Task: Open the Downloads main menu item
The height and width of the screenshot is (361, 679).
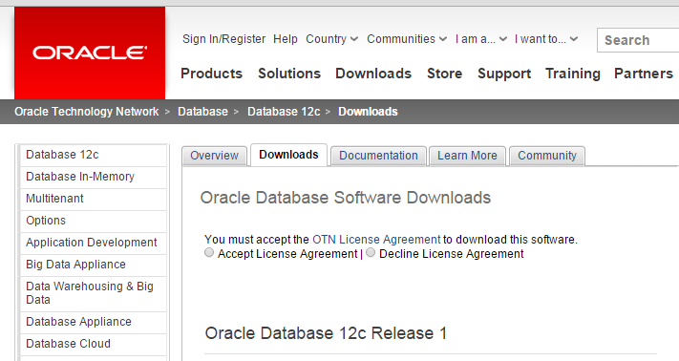Action: (x=373, y=74)
